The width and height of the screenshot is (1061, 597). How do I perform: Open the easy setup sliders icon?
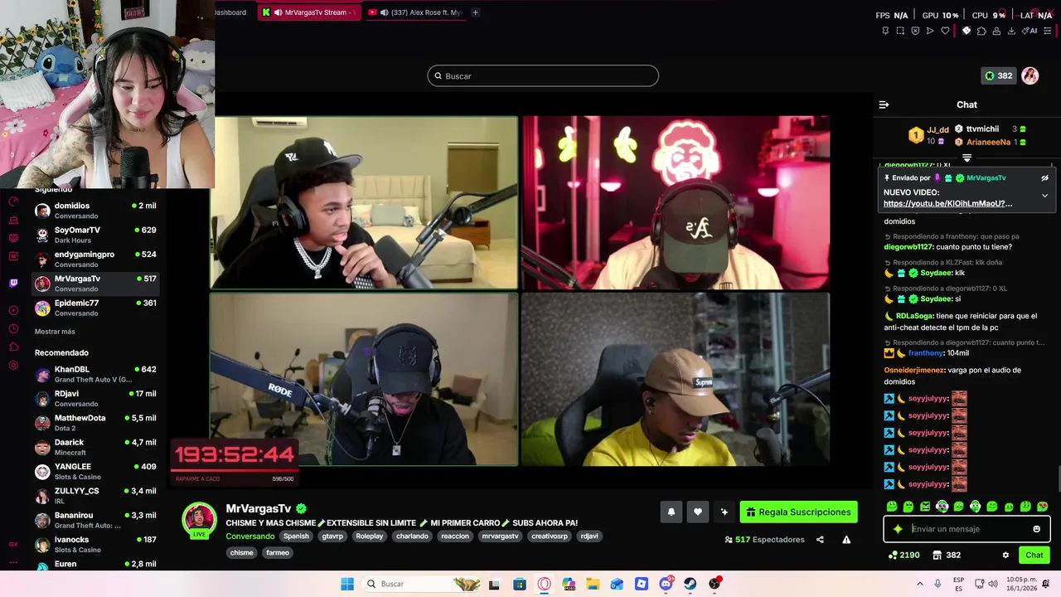point(1047,31)
